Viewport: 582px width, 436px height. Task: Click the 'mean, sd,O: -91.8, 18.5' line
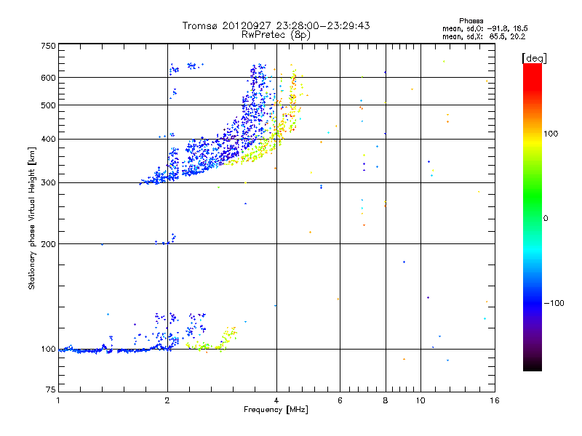485,28
